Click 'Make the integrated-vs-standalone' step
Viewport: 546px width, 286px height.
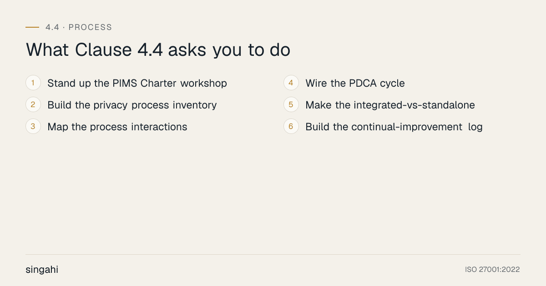coord(390,105)
